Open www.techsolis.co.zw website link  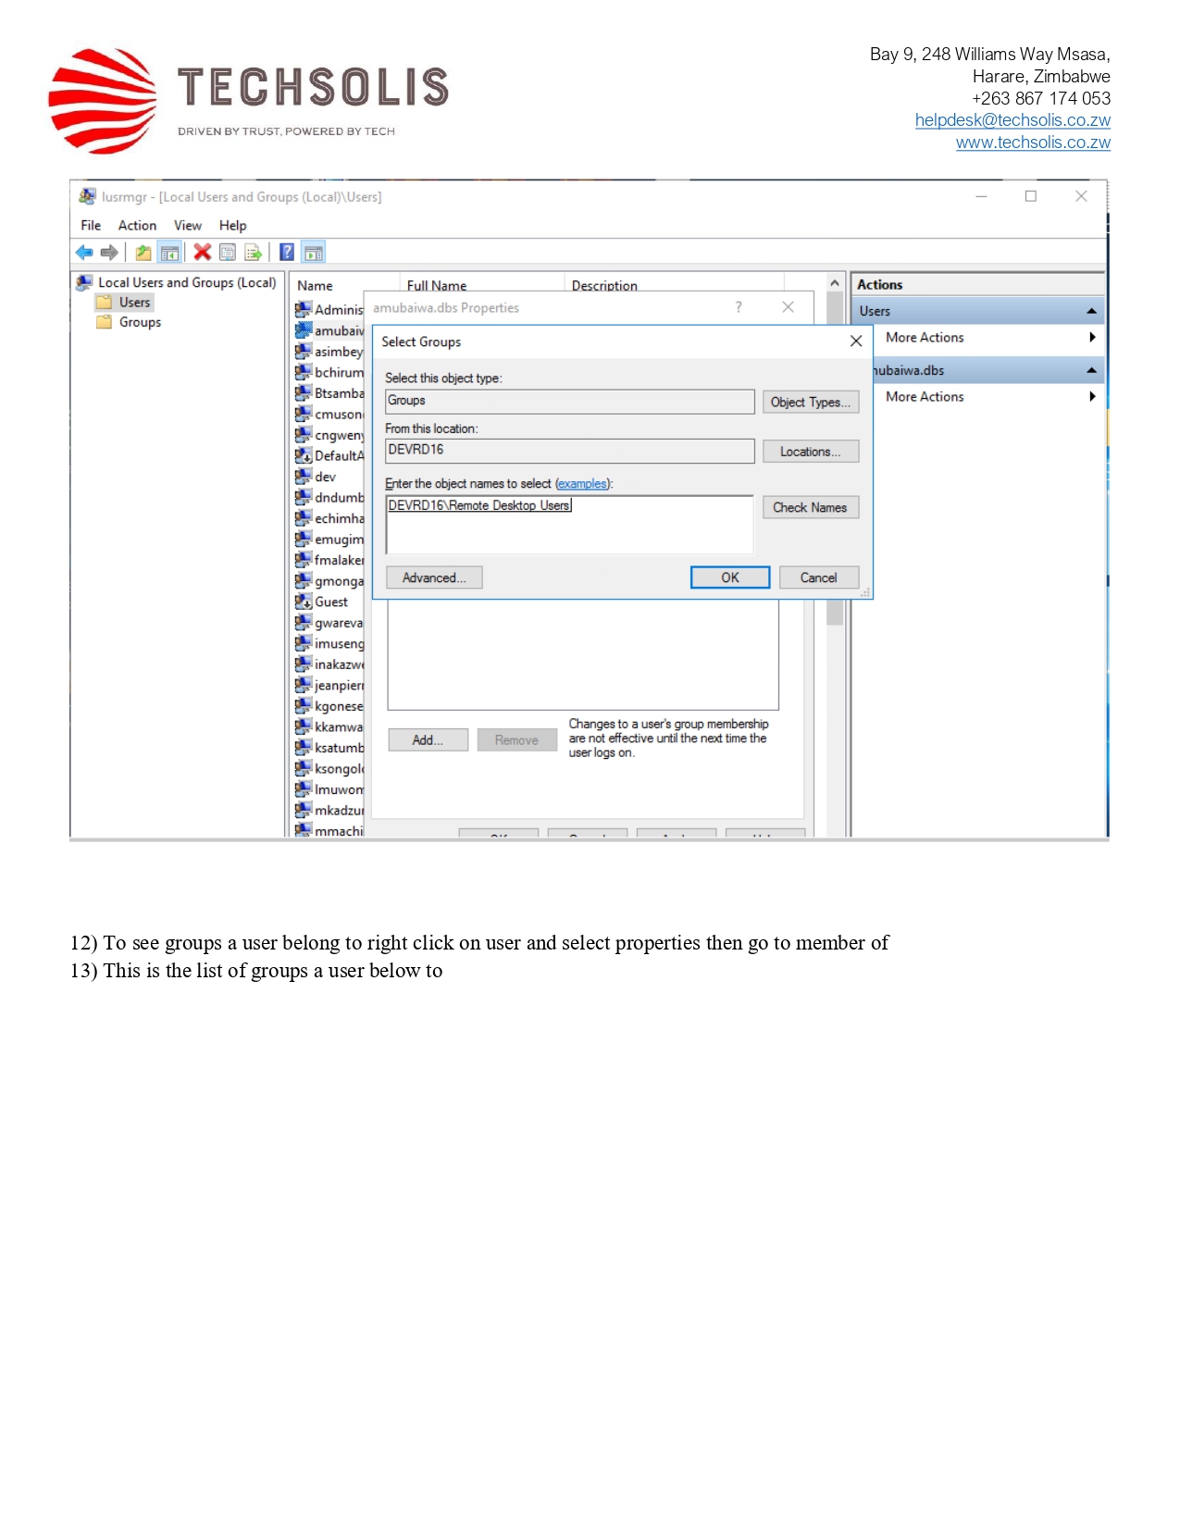pyautogui.click(x=1033, y=143)
